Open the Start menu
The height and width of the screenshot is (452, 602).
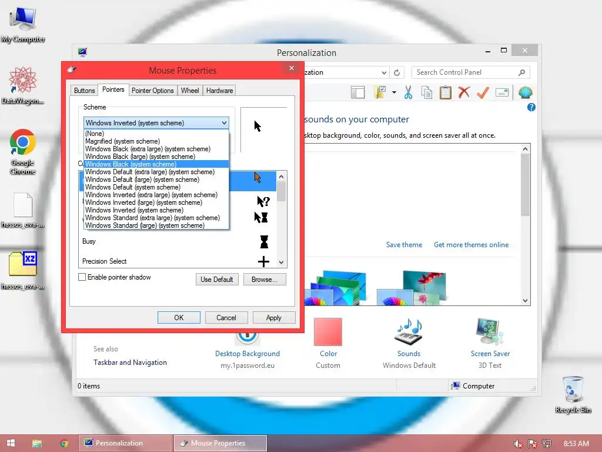[x=11, y=443]
